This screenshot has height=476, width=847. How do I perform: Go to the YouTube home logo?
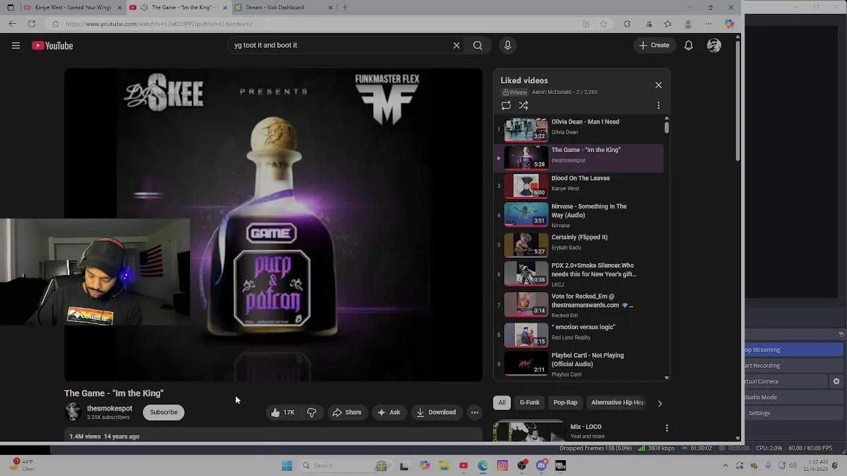pos(52,46)
